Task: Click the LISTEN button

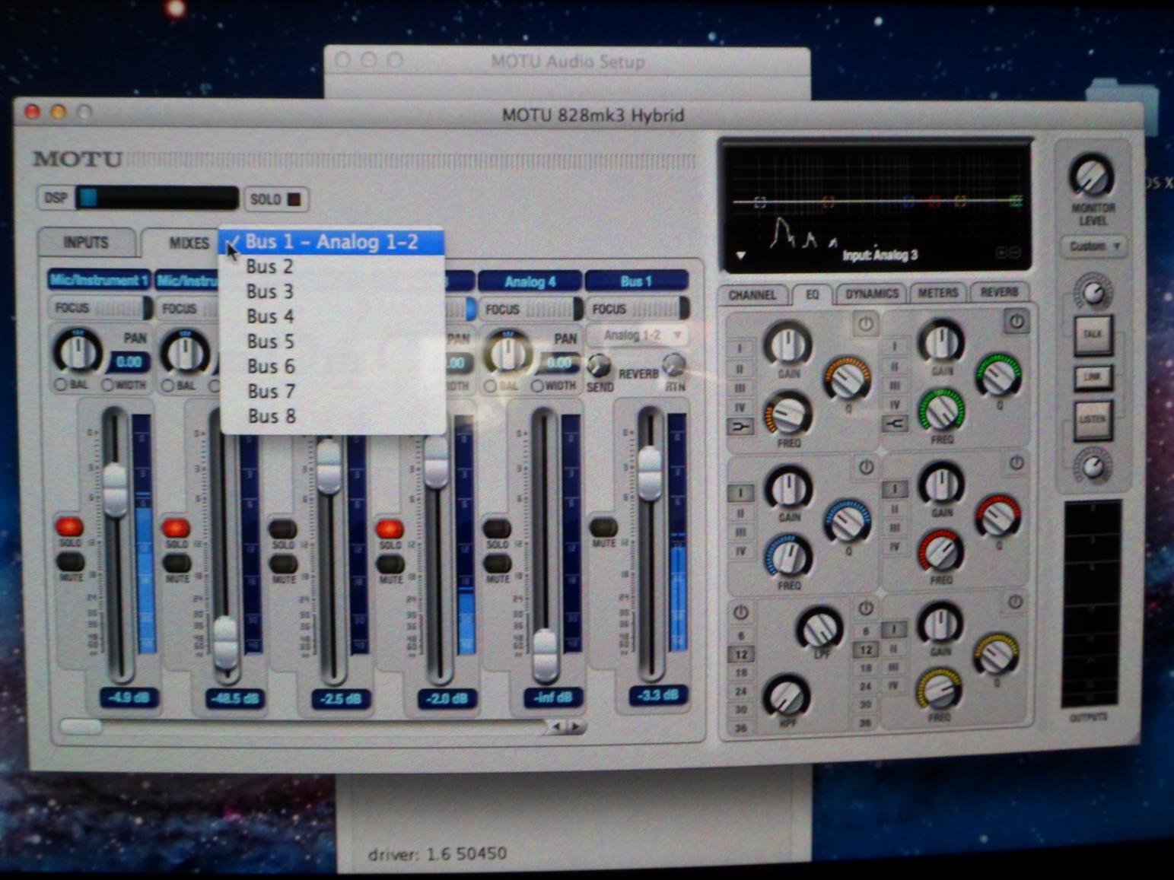Action: click(1093, 420)
